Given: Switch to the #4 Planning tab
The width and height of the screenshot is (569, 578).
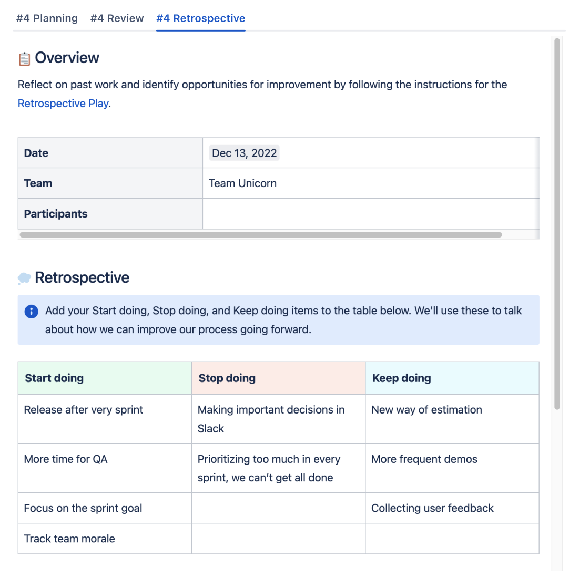Looking at the screenshot, I should pyautogui.click(x=47, y=18).
